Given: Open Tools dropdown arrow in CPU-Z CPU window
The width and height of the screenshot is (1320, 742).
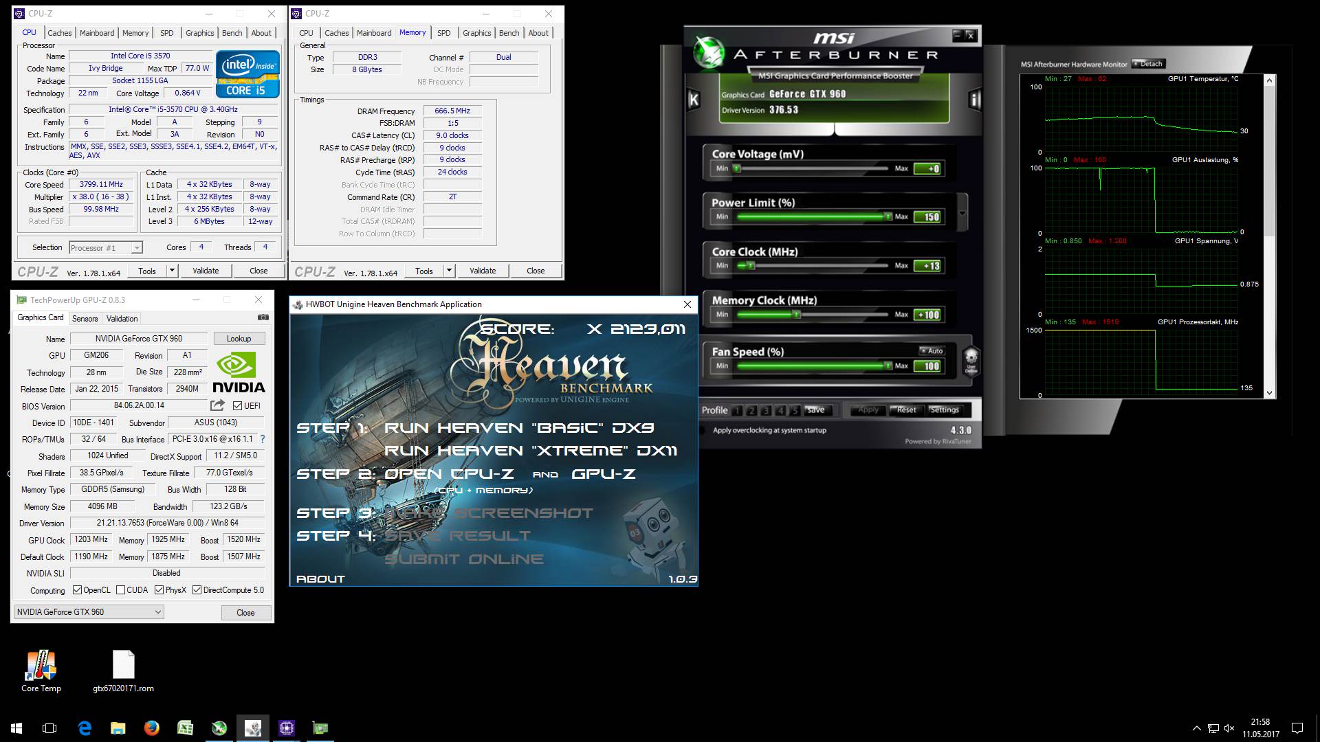Looking at the screenshot, I should 173,271.
